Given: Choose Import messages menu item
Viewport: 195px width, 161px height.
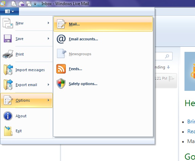Looking at the screenshot, I should pos(26,70).
